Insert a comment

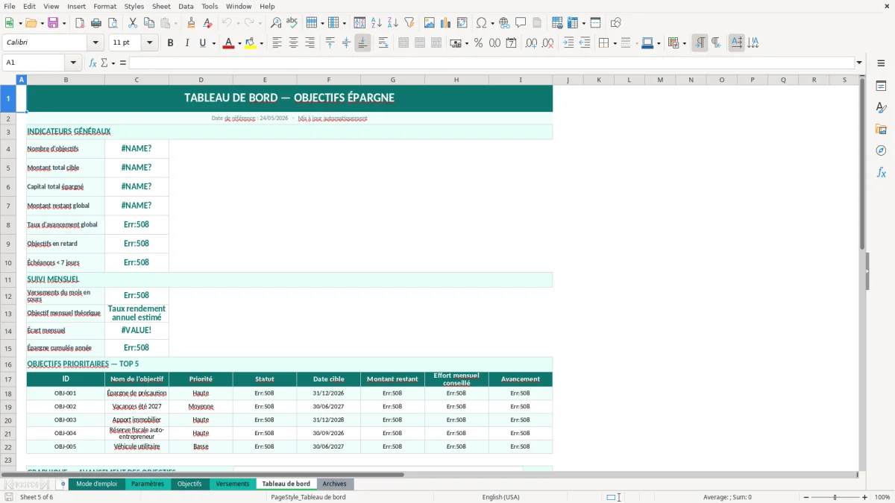pyautogui.click(x=521, y=23)
